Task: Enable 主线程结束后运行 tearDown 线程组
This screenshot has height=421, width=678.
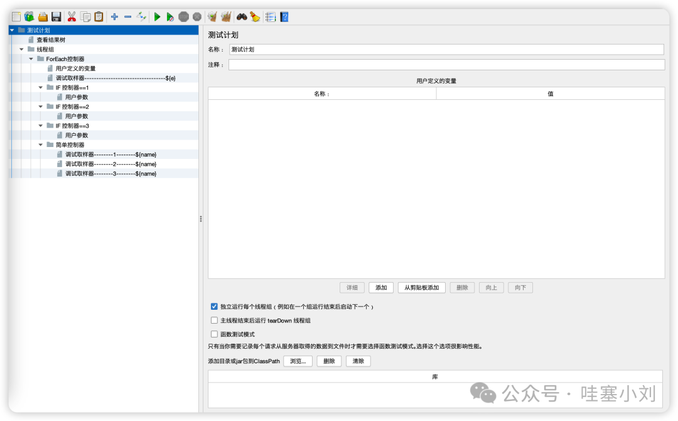Action: coord(214,320)
